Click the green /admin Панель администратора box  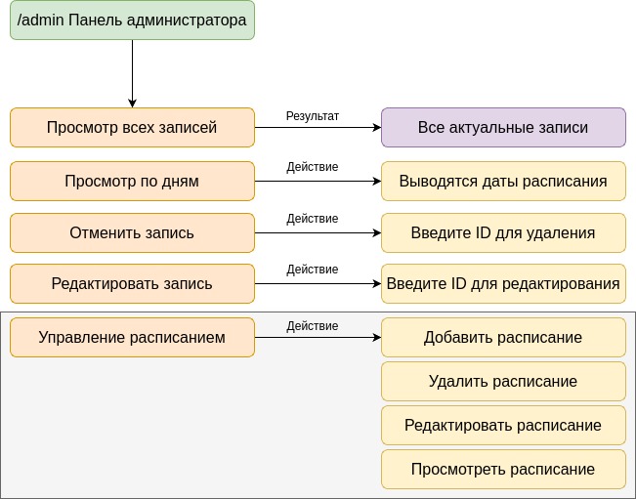132,21
